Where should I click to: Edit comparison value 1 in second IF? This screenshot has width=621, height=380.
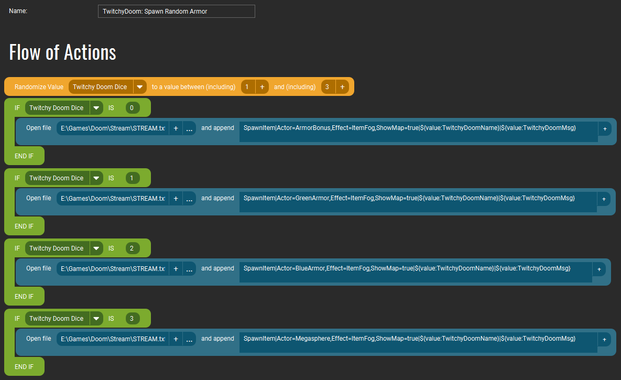click(132, 178)
